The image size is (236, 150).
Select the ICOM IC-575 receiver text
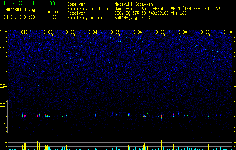point(150,13)
